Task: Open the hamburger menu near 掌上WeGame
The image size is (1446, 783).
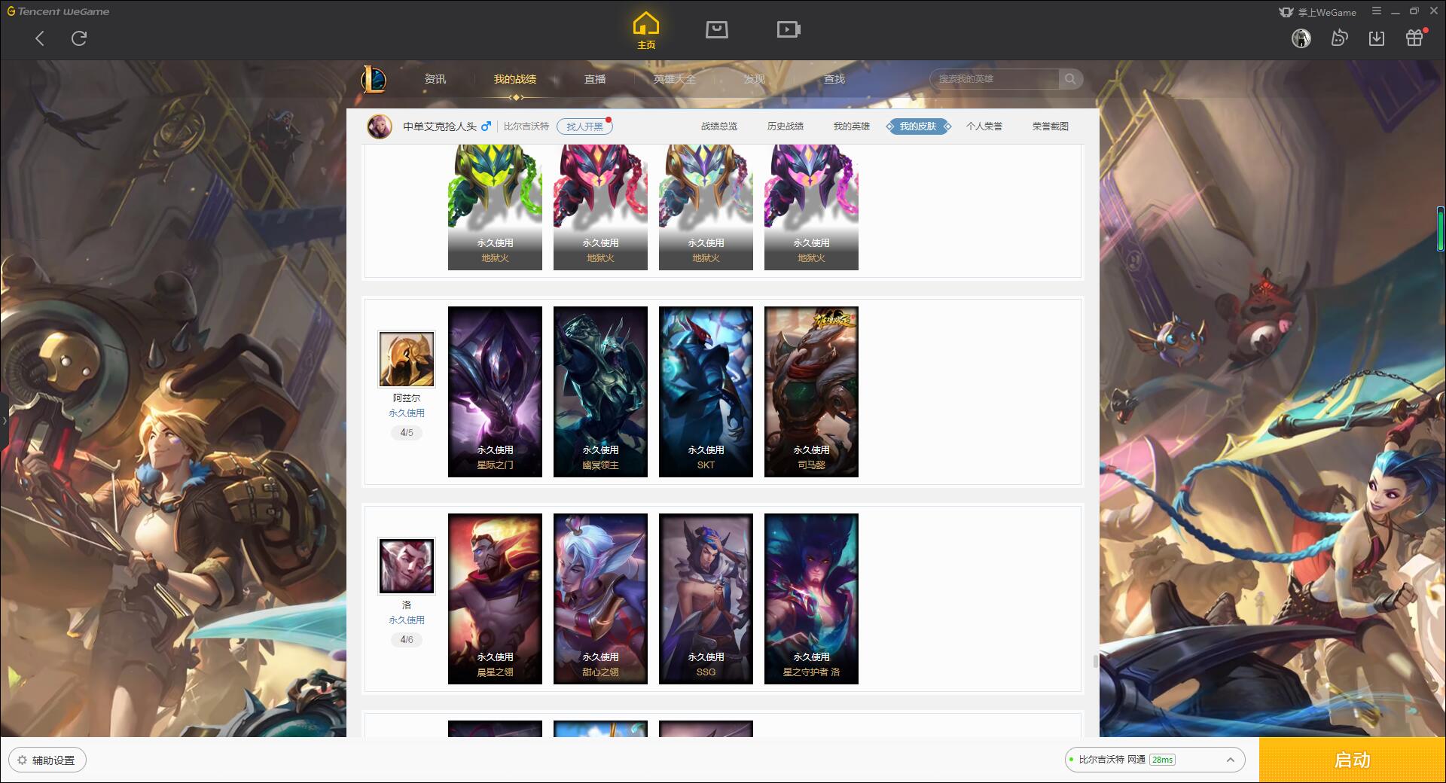Action: coord(1377,11)
